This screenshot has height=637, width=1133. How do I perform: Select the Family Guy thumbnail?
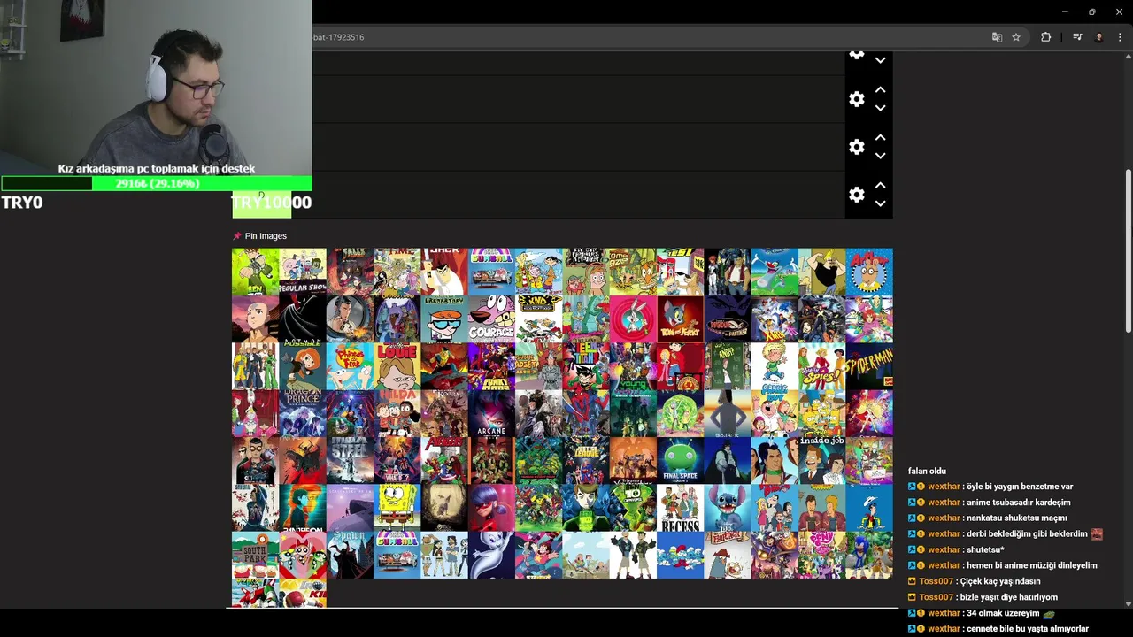tap(775, 413)
